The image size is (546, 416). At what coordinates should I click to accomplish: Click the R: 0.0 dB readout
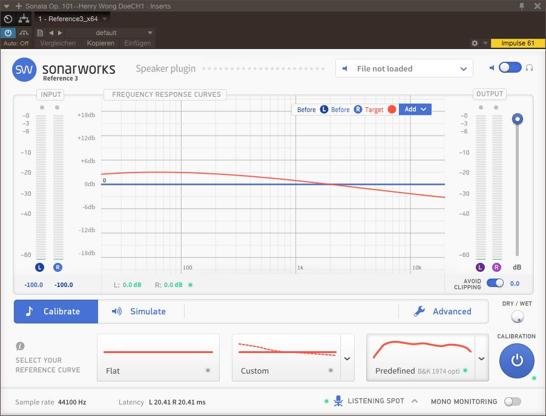coord(168,285)
